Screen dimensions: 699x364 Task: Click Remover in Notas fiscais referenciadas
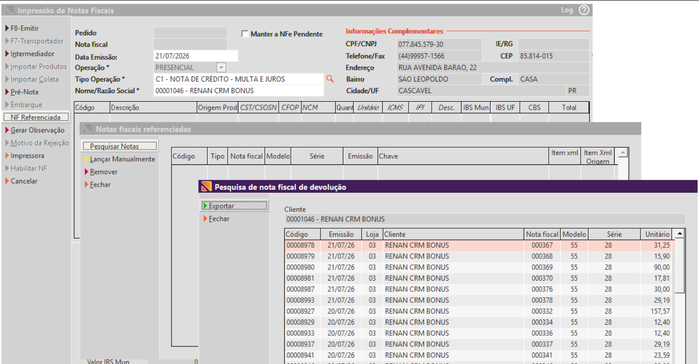(x=103, y=172)
